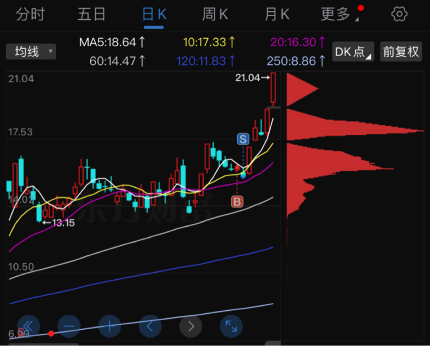430x346 pixels.
Task: Click the yellow 10:17.33 moving average label
Action: (x=209, y=42)
